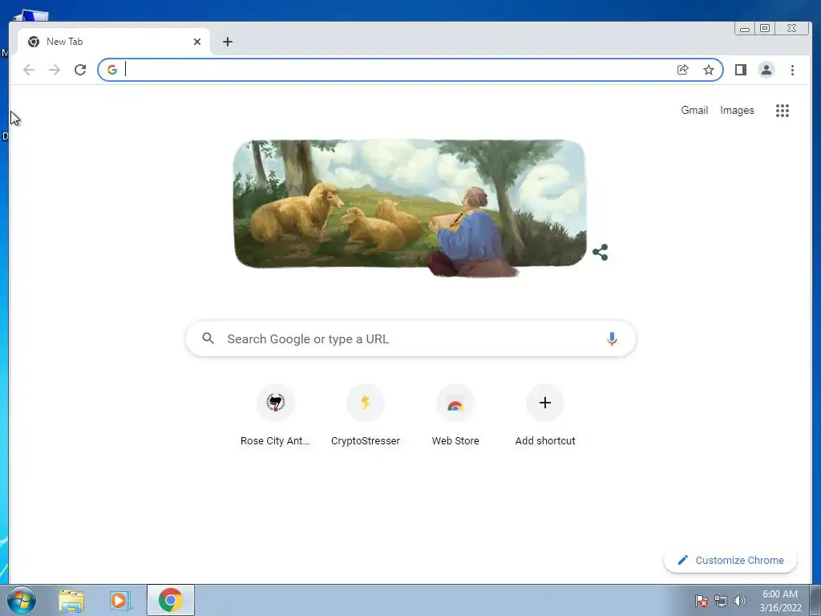This screenshot has width=821, height=616.
Task: Open the Google apps grid
Action: (x=783, y=111)
